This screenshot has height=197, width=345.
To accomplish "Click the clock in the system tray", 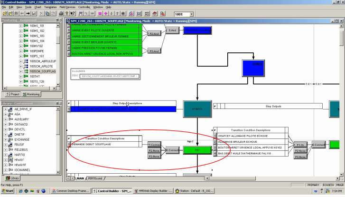I will (x=336, y=191).
